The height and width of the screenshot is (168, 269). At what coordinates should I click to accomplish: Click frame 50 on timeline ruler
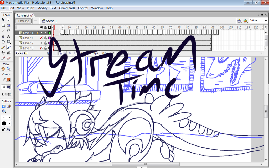click(x=137, y=27)
